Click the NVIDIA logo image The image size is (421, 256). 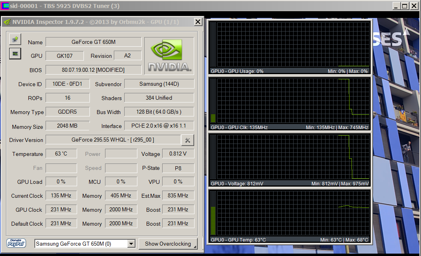169,56
